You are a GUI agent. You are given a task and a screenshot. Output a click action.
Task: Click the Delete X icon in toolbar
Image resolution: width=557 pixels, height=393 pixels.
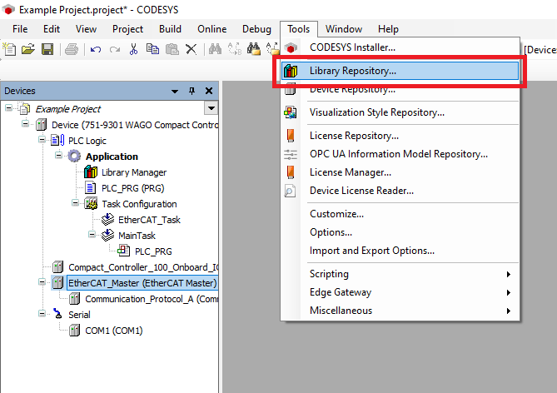191,50
